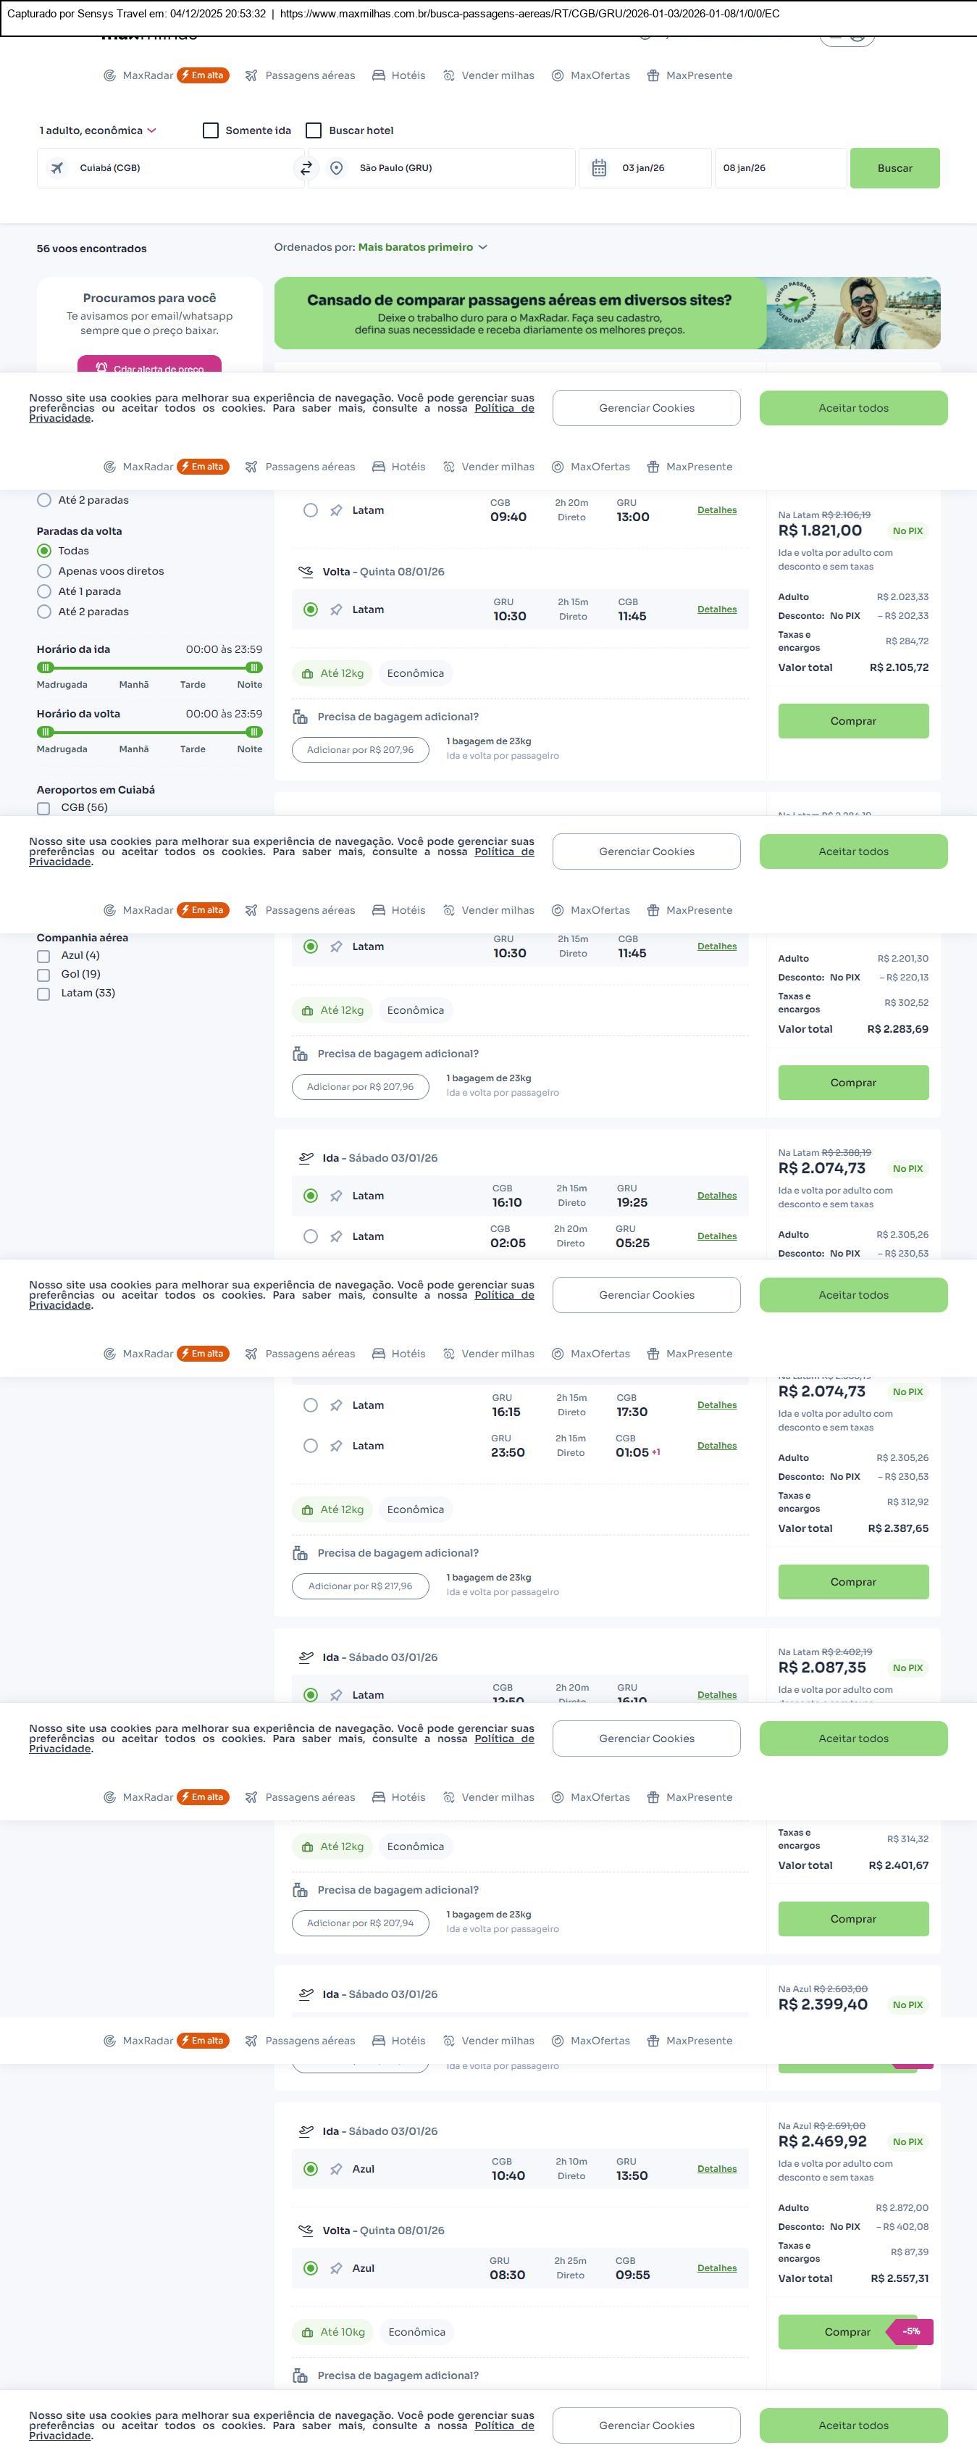Image resolution: width=977 pixels, height=2461 pixels.
Task: Click the return date field '08 jan/26'
Action: pyautogui.click(x=779, y=168)
